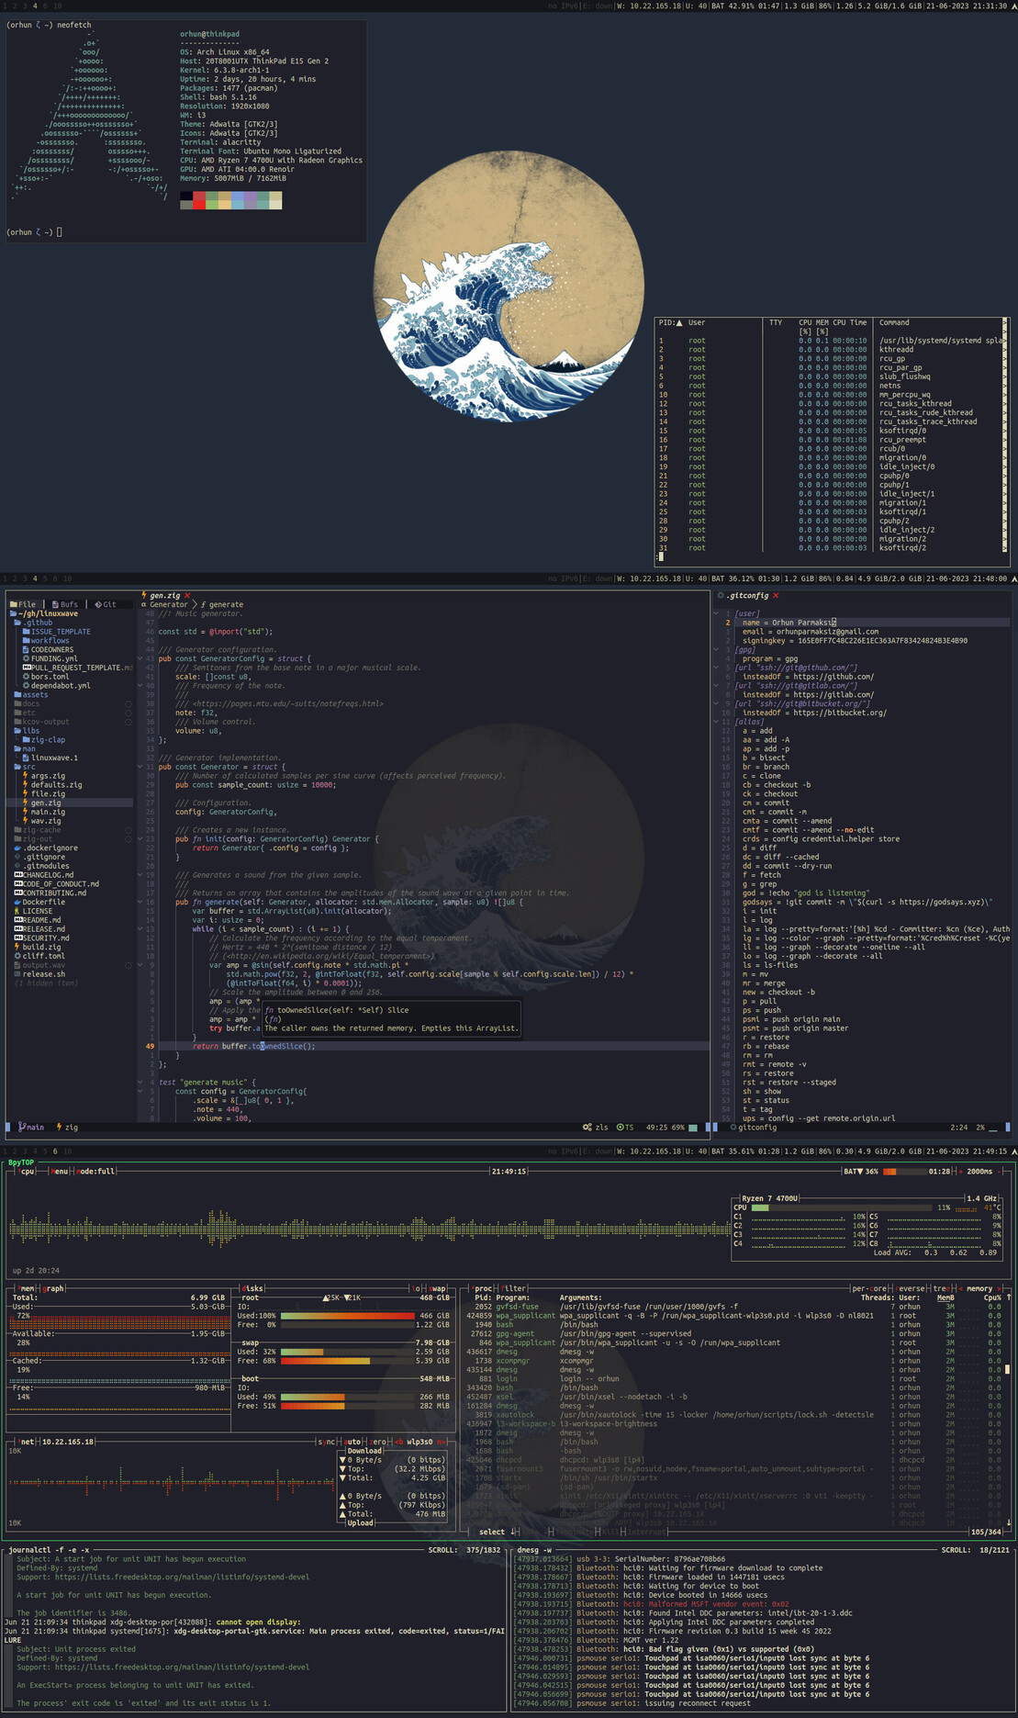The width and height of the screenshot is (1018, 1718).
Task: Open the https://bitbucket.org/ URL in gitconfig
Action: click(840, 713)
